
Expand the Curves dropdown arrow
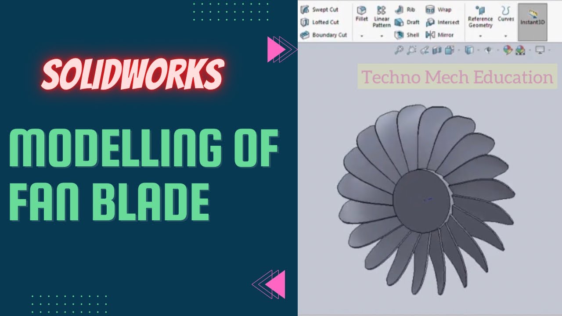click(506, 36)
